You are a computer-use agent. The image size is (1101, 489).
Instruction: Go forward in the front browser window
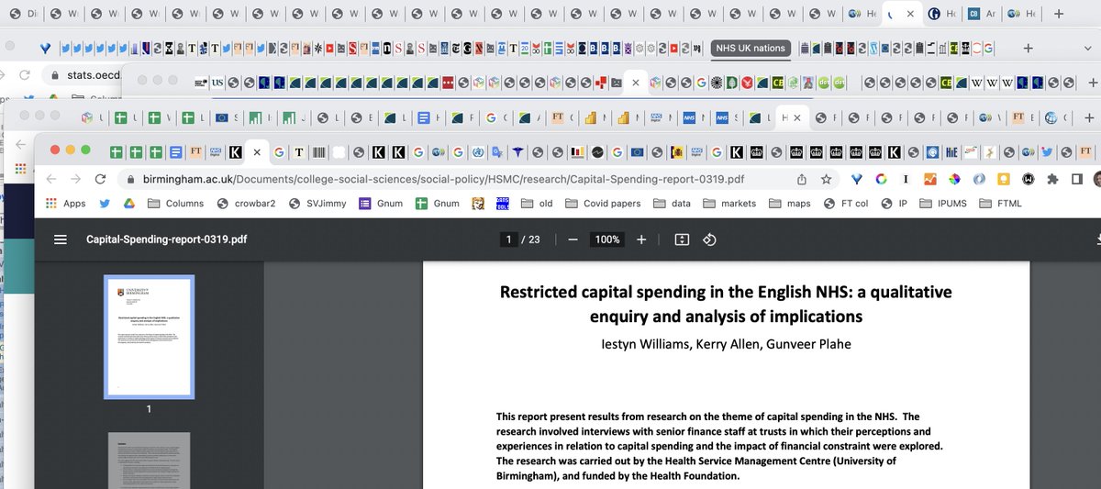pos(75,180)
